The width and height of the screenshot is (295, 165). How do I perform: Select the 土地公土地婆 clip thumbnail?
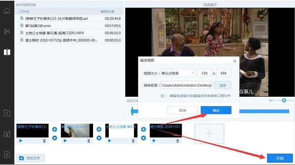pos(121,131)
